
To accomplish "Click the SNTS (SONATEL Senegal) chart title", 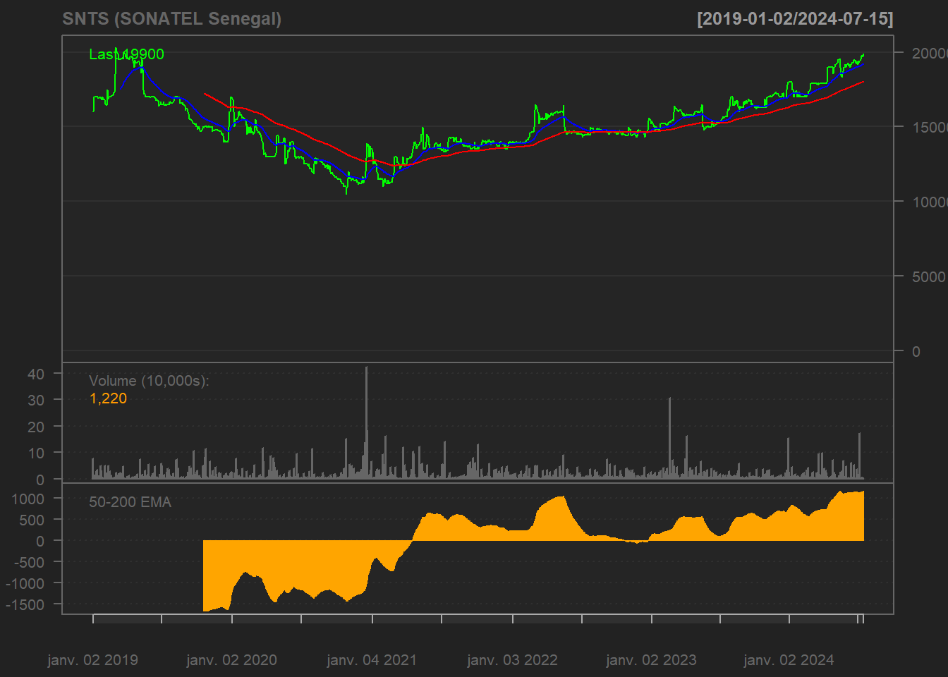I will click(171, 19).
